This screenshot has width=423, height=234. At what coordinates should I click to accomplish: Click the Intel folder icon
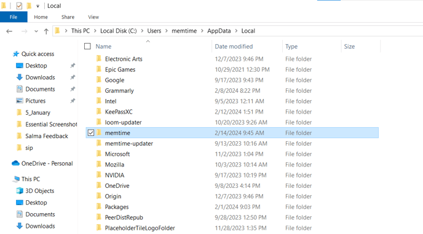tap(99, 101)
